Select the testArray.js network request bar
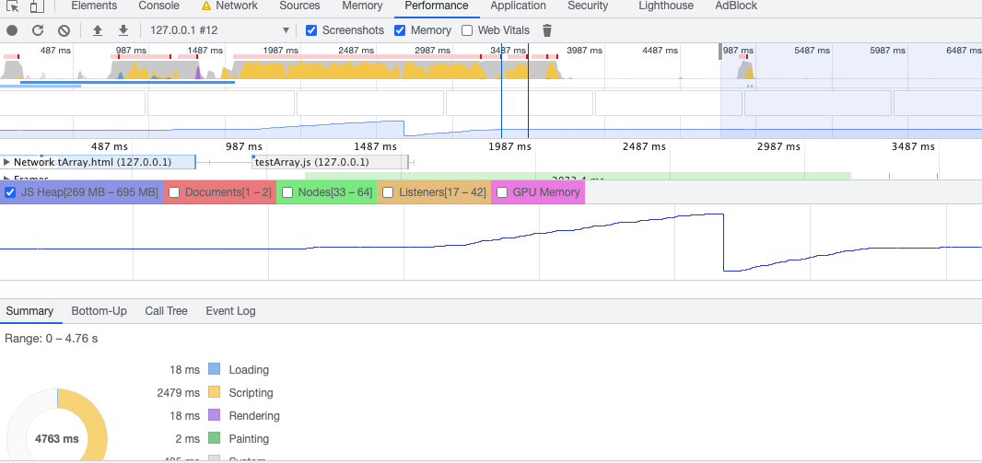Screen dimensions: 982x463 pos(328,162)
